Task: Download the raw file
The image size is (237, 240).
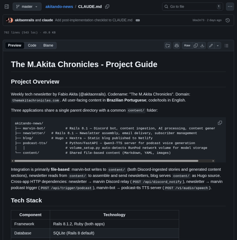Action: 202,45
